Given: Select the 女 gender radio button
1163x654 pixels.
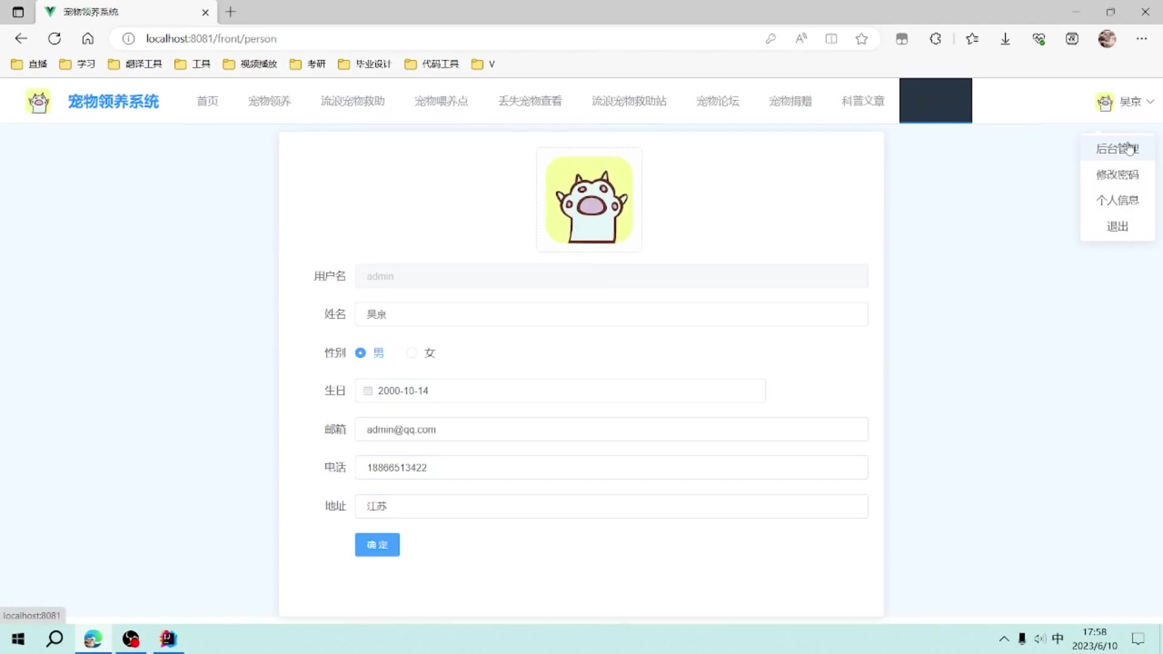Looking at the screenshot, I should coord(412,353).
